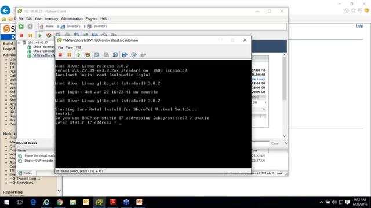This screenshot has width=371, height=208.
Task: Click red stop icon in vSphere Client toolbar
Action: pyautogui.click(x=21, y=35)
